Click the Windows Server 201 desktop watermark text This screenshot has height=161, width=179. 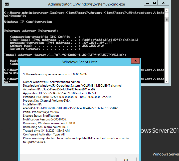point(160,130)
